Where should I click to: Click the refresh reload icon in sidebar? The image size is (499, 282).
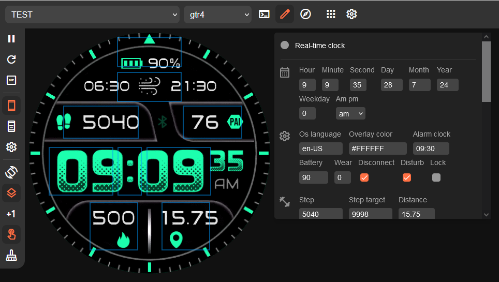(x=11, y=60)
